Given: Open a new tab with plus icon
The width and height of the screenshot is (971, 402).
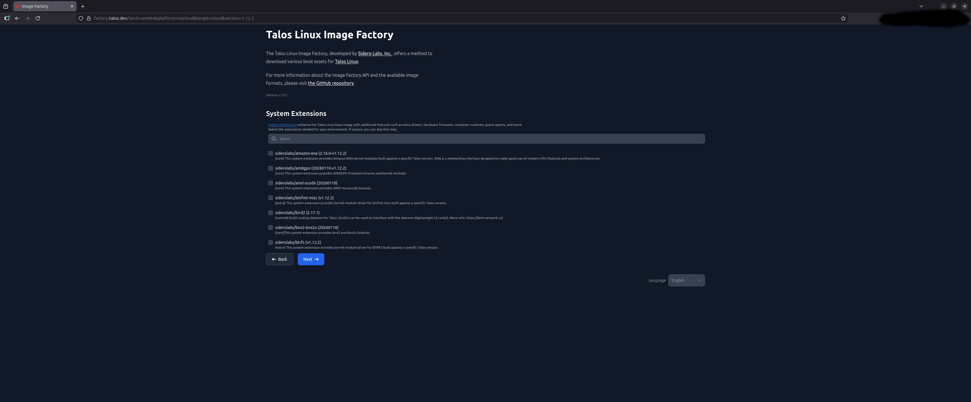Looking at the screenshot, I should click(x=83, y=6).
